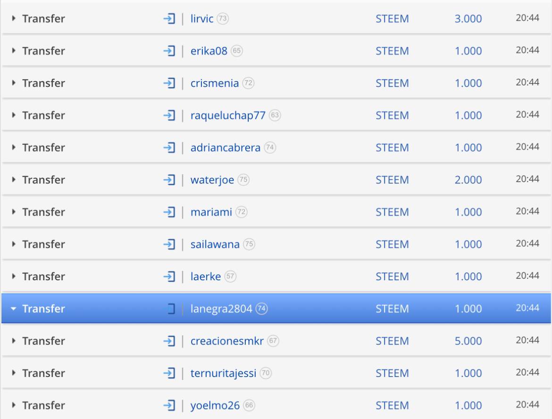
Task: Click the Transfer label in ternuritajessi row
Action: tap(44, 373)
